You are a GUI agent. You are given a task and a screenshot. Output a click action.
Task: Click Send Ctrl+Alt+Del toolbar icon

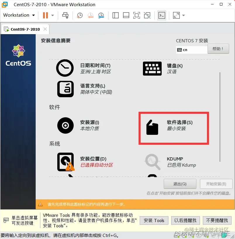pos(65,15)
